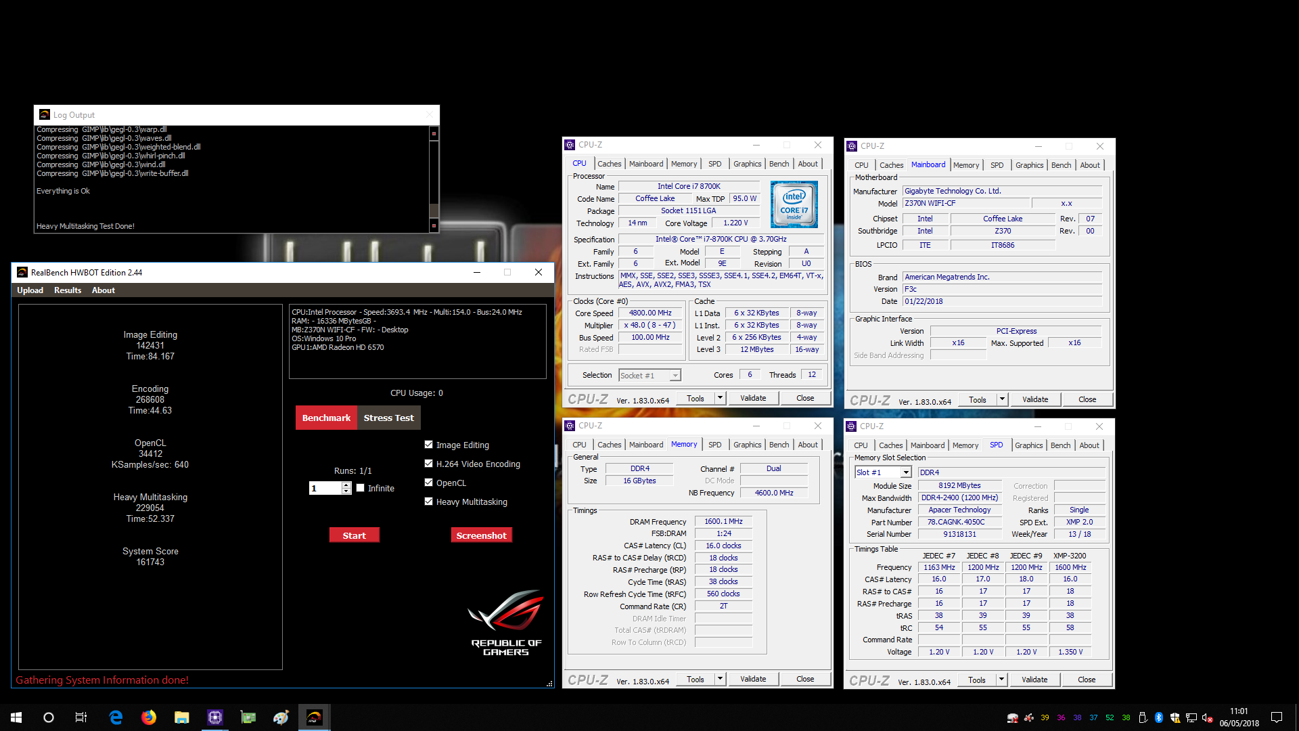Click the Screenshot button
This screenshot has width=1299, height=731.
point(481,535)
